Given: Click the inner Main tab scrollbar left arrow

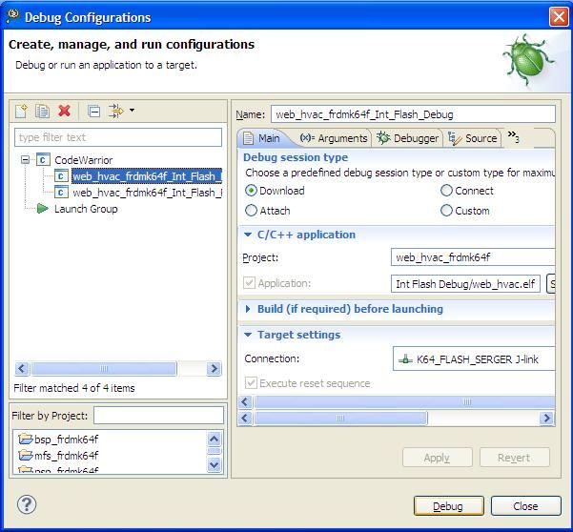Looking at the screenshot, I should click(x=245, y=402).
